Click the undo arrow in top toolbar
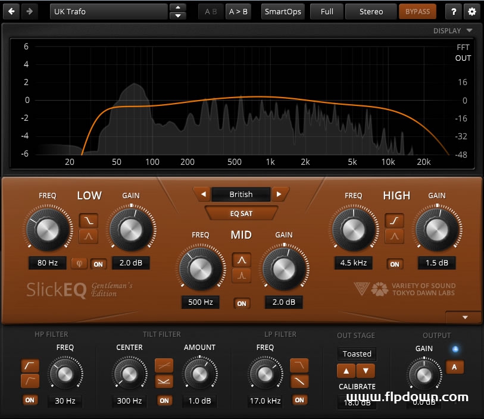Screen dimensions: 484x419 [x=12, y=11]
